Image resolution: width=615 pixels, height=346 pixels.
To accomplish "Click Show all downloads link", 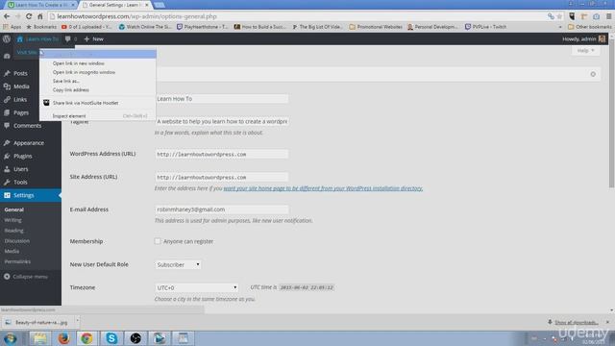I will pyautogui.click(x=577, y=323).
